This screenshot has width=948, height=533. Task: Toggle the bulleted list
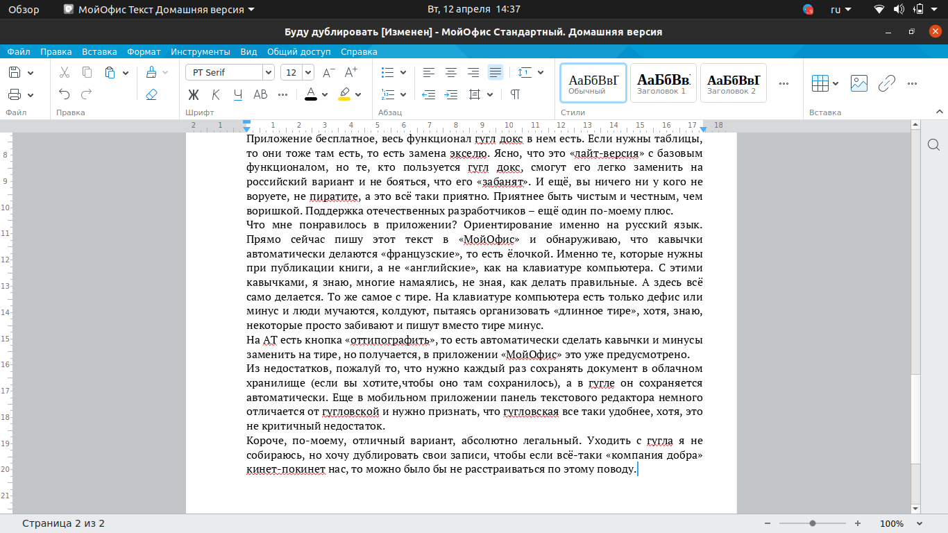[388, 72]
